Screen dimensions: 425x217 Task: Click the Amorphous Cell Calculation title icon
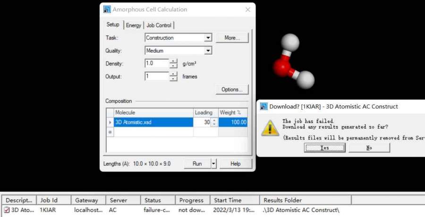107,9
